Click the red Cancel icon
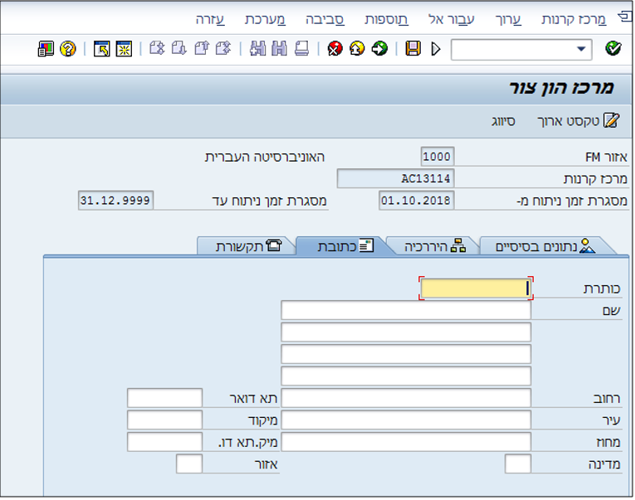 coord(335,49)
